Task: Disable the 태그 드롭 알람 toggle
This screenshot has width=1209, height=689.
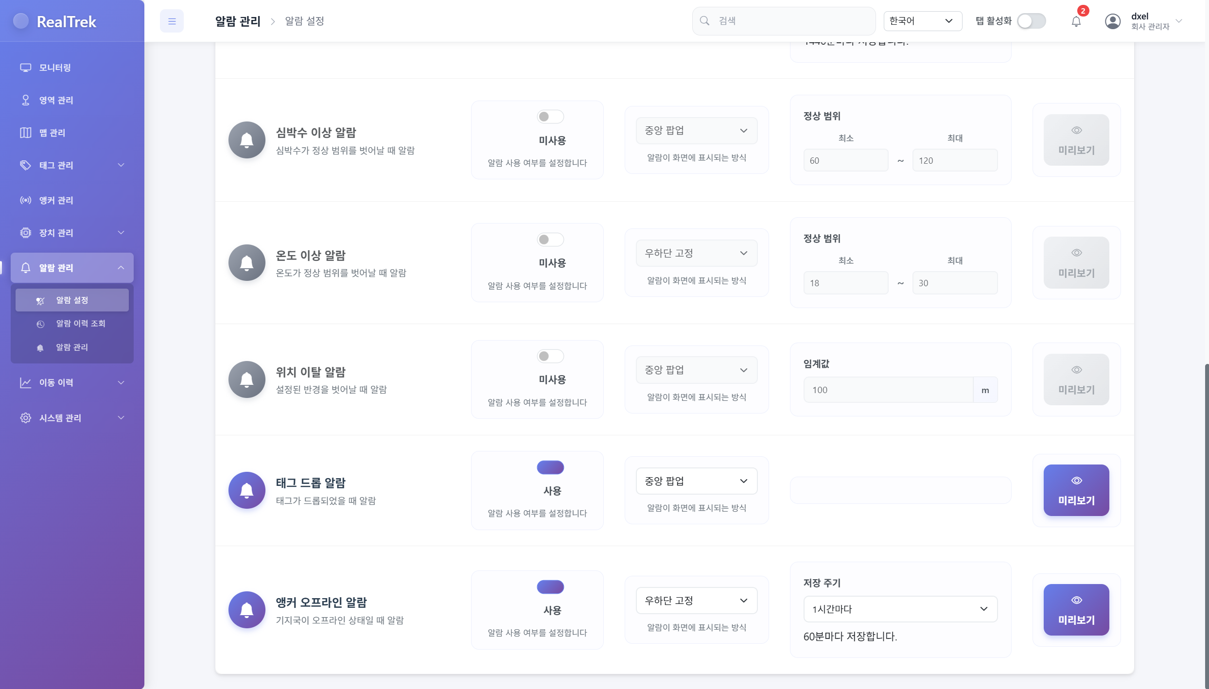Action: coord(550,467)
